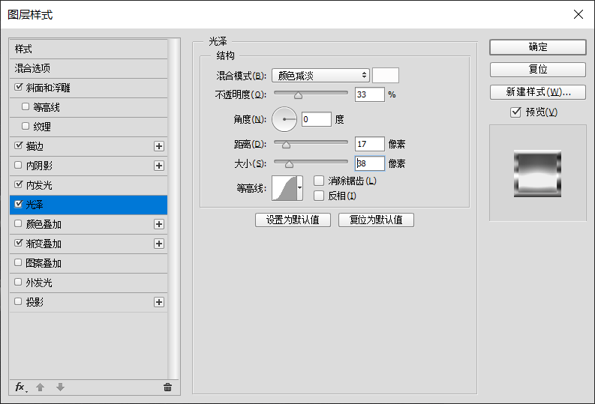The image size is (595, 404).
Task: Toggle the 内发光 checkbox
Action: (18, 184)
